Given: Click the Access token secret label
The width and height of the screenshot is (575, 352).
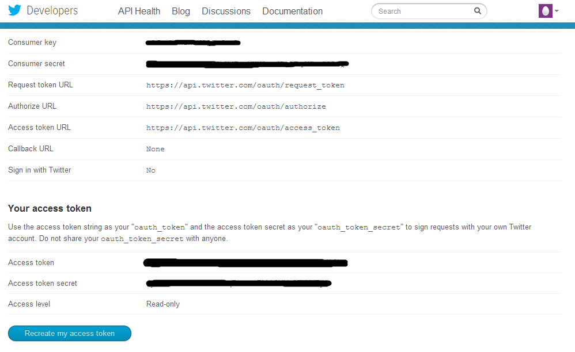Looking at the screenshot, I should 42,283.
